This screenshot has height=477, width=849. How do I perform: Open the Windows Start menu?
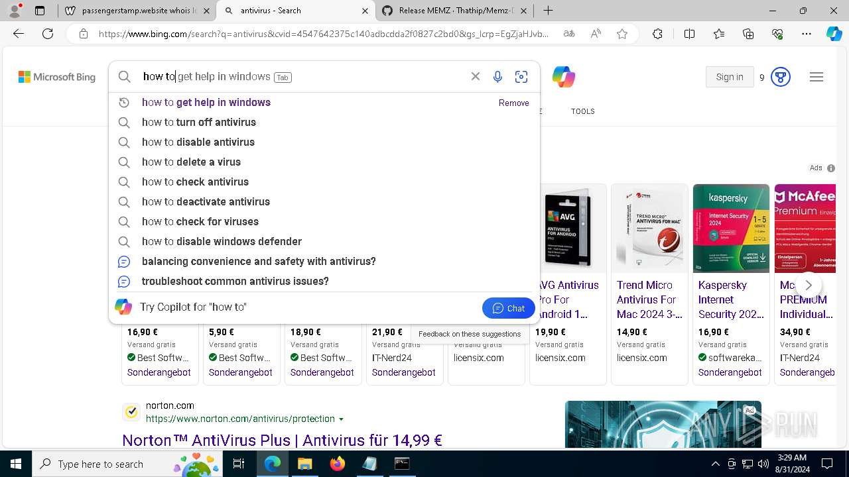(15, 464)
